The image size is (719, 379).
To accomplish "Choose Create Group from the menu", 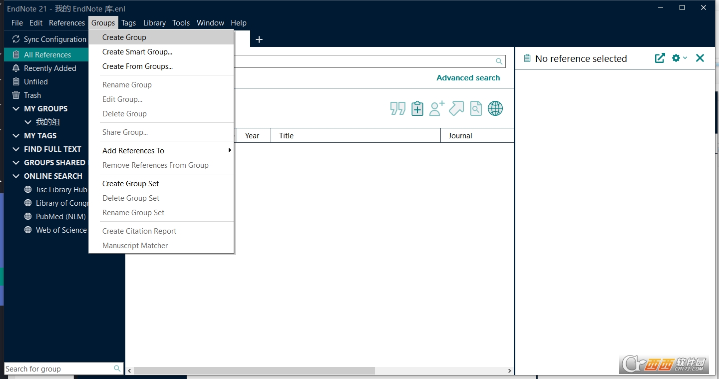I will pos(161,37).
